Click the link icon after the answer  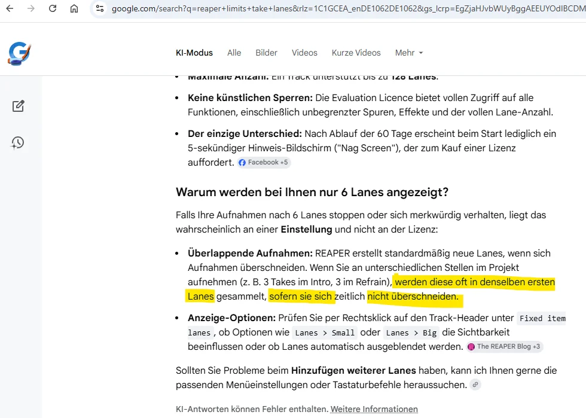coord(475,385)
